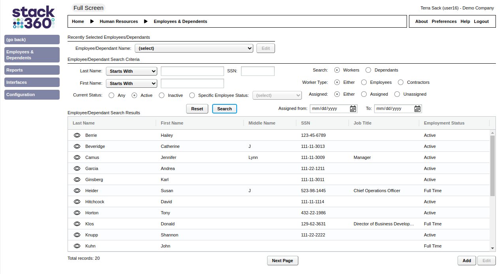
Task: View Heider record via eye icon
Action: tap(77, 191)
